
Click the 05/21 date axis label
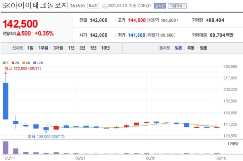coord(80,158)
